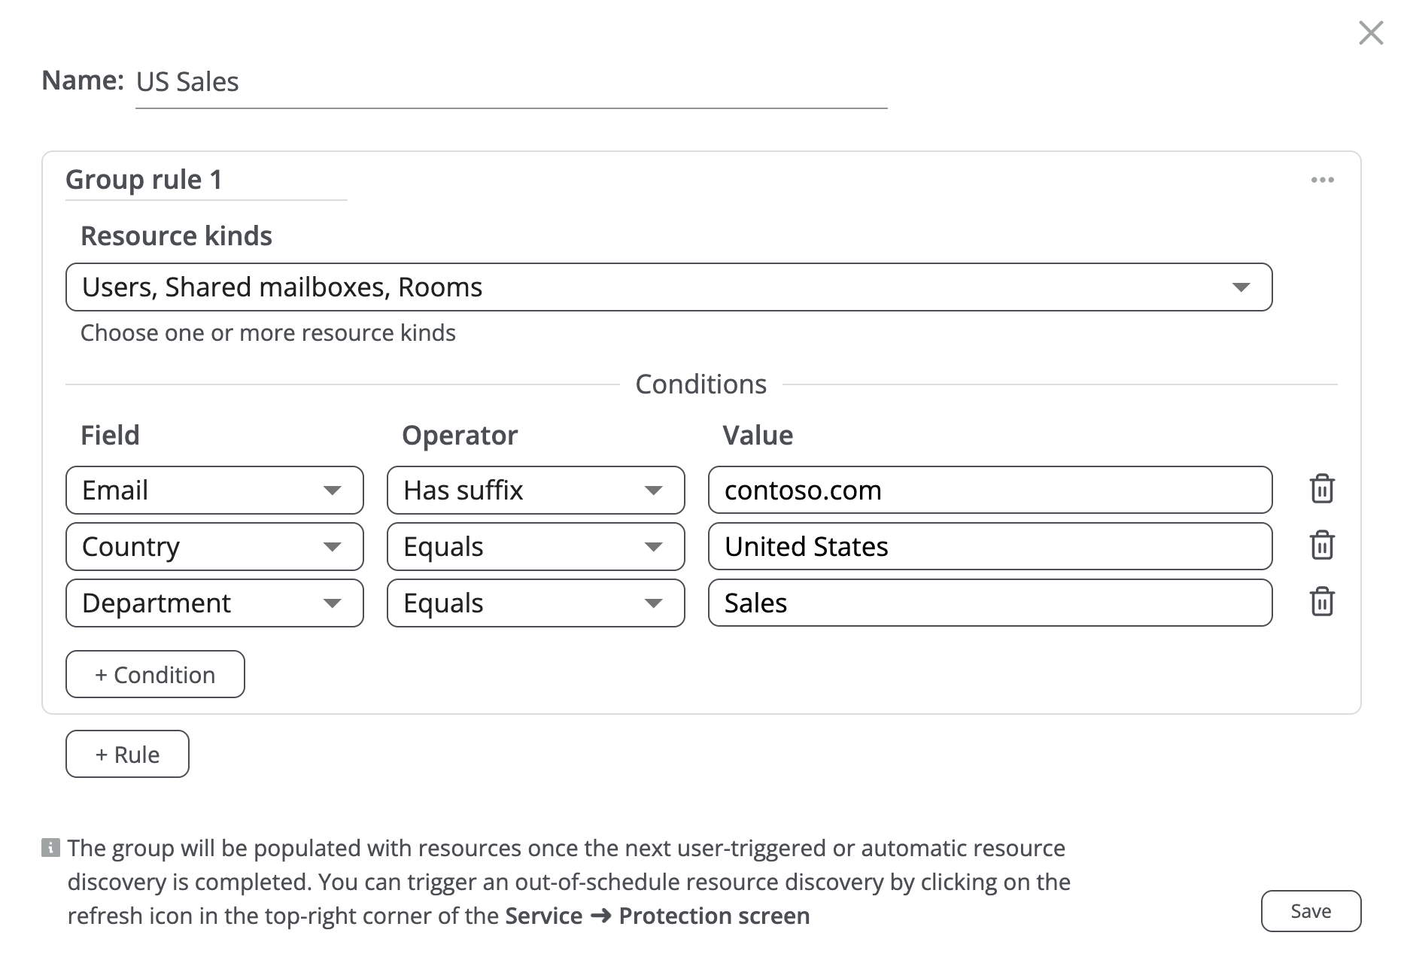Delete the Department condition row
Image resolution: width=1404 pixels, height=963 pixels.
[x=1322, y=602]
